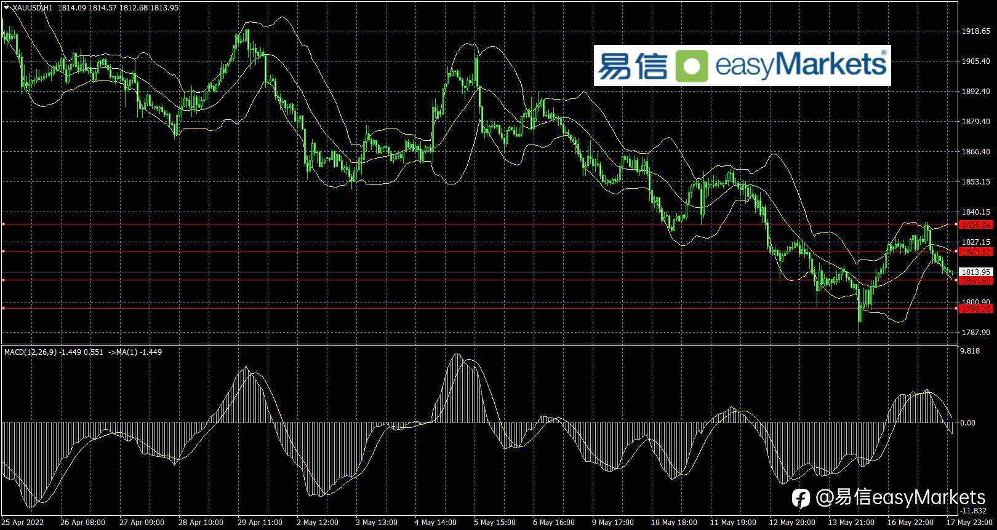Click the 1787.90 price scale value

[976, 333]
